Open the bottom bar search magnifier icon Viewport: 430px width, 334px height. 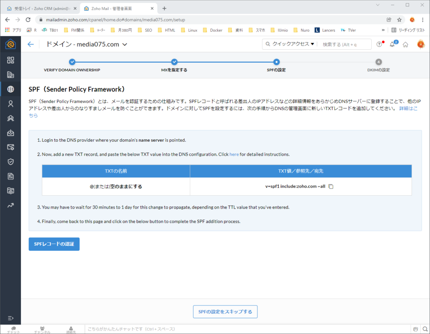[x=425, y=329]
